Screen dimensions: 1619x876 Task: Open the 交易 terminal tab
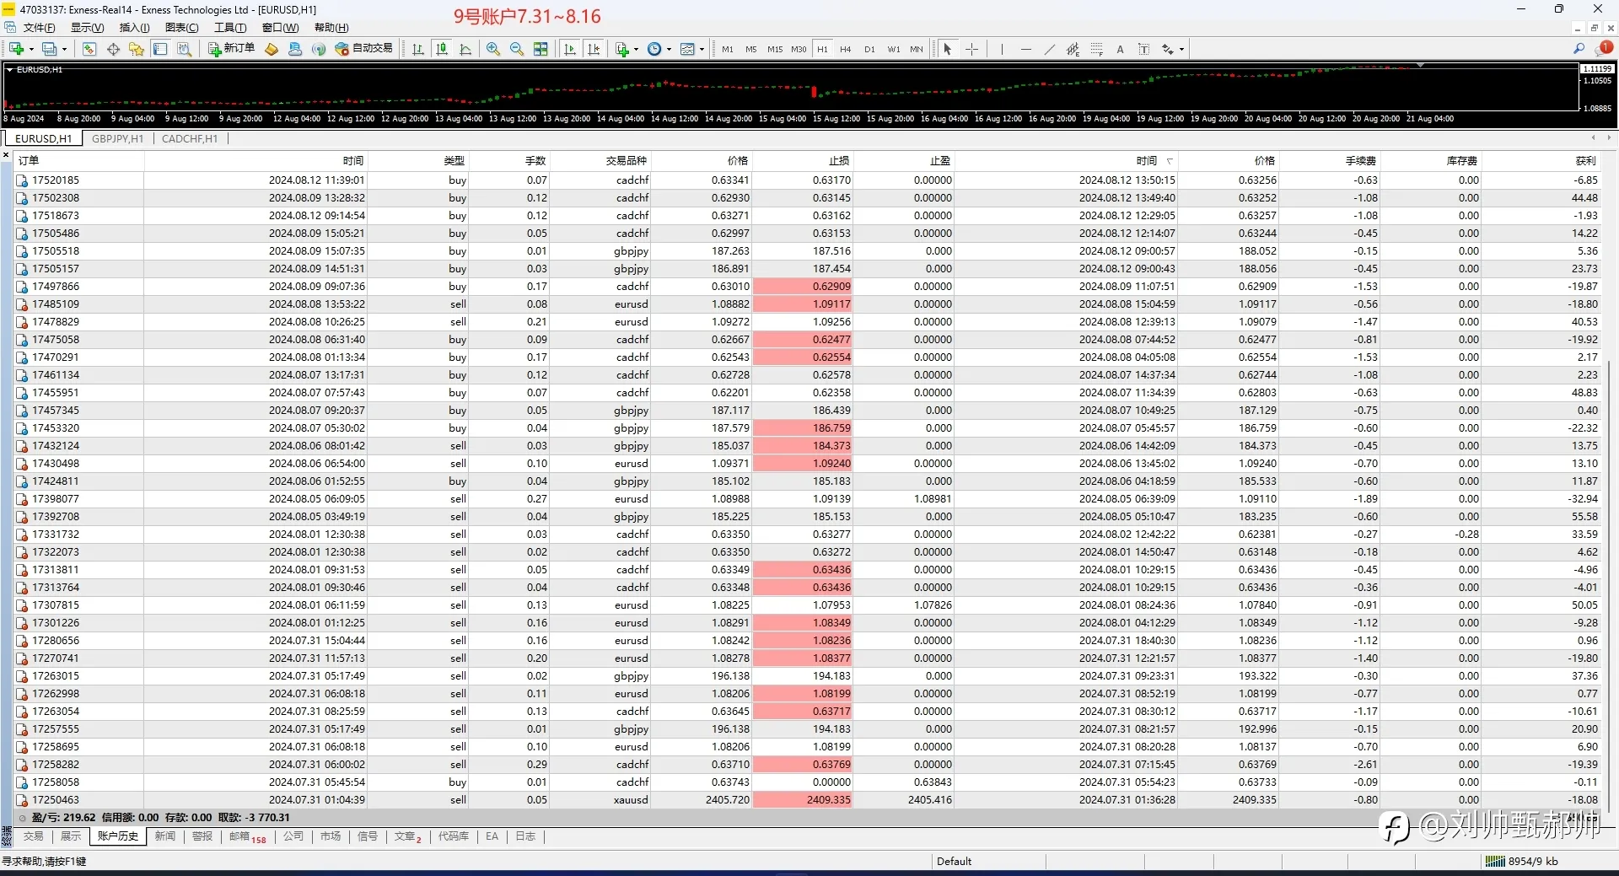click(x=34, y=836)
